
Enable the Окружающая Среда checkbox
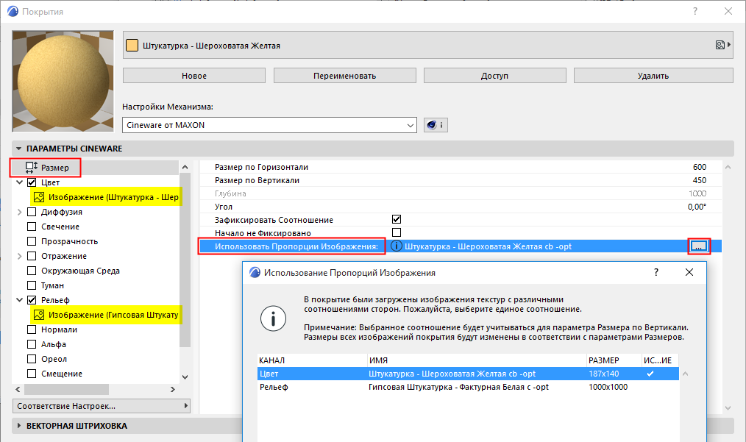(32, 271)
